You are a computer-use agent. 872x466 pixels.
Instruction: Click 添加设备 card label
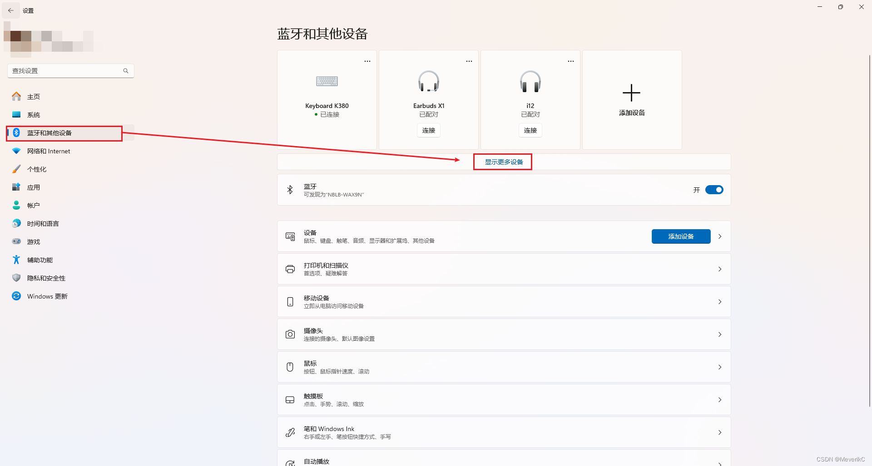click(632, 113)
